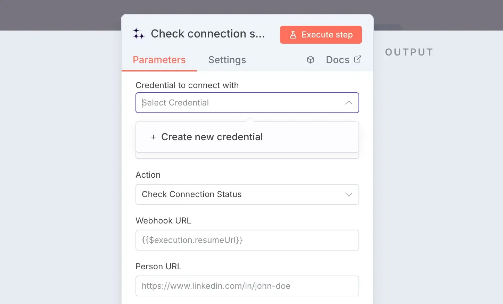The width and height of the screenshot is (503, 304).
Task: Expand the Action dropdown with its down chevron
Action: 349,194
